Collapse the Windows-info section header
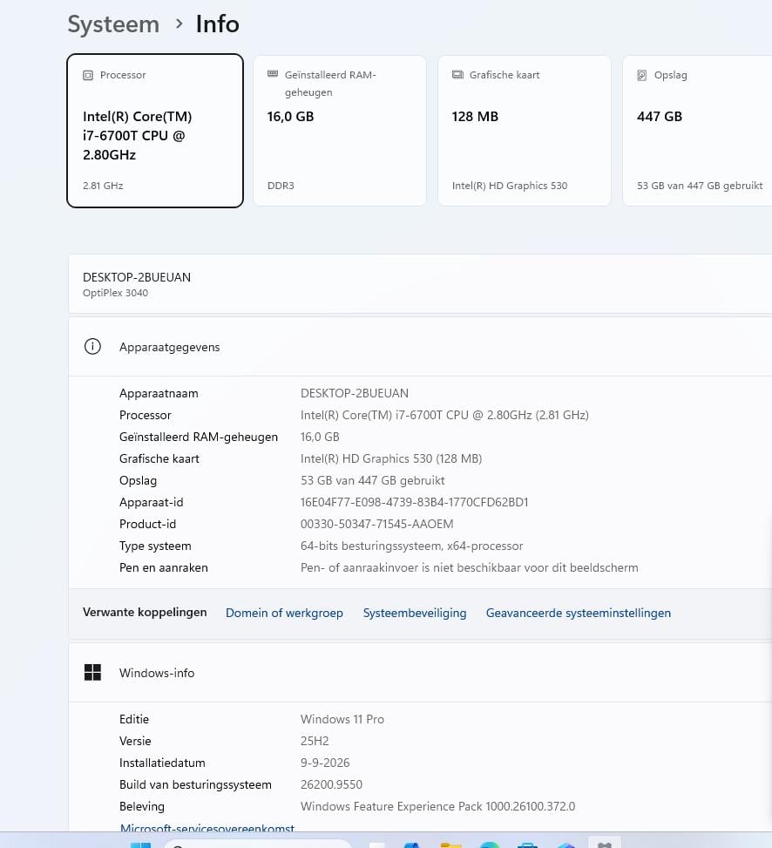Screen dimensions: 772x848 click(x=420, y=673)
